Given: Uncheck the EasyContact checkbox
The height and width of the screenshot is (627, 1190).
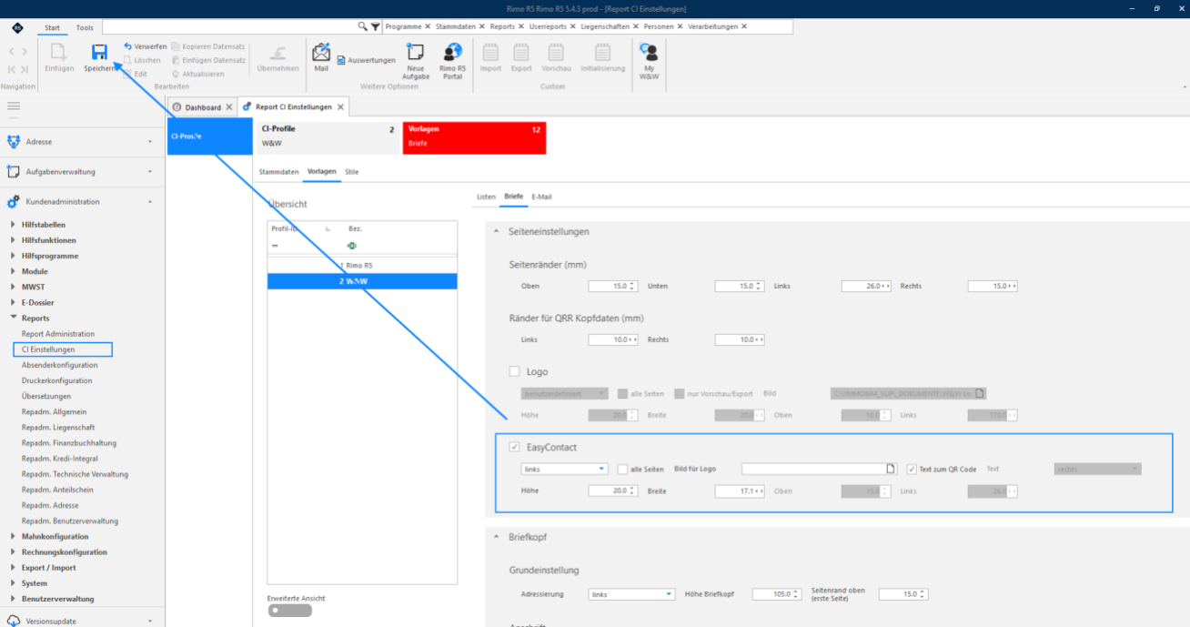Looking at the screenshot, I should point(515,447).
